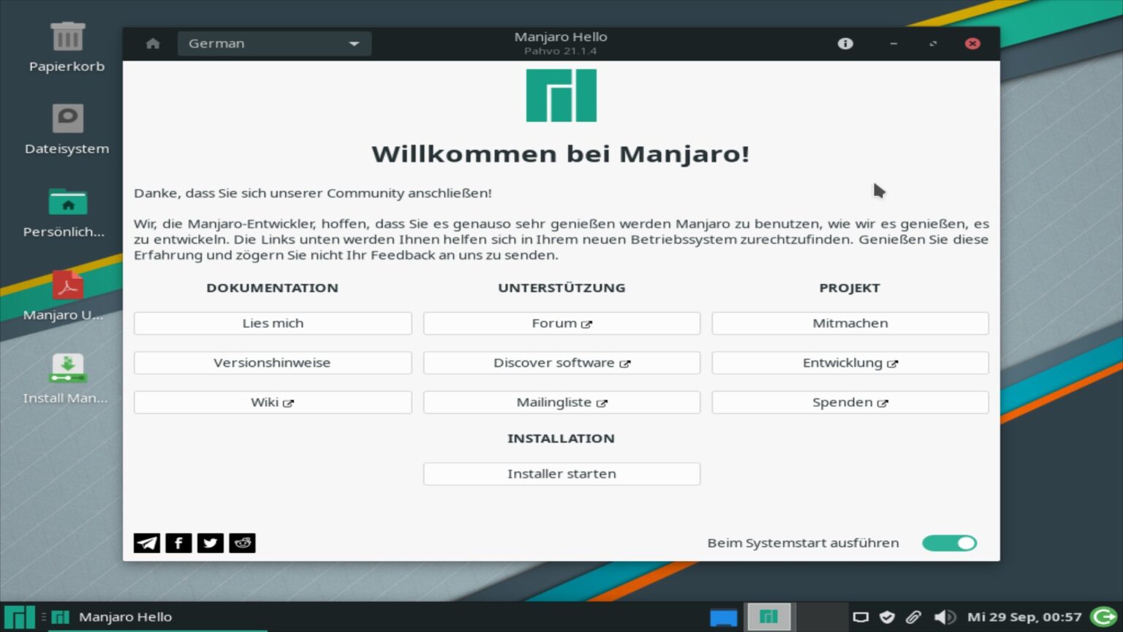Open the German language dropdown

click(274, 43)
